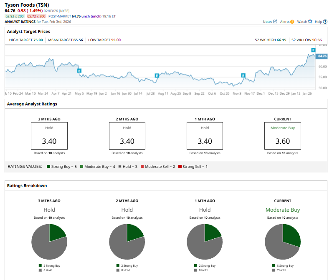
Task: Click the CURRENT pie chart
Action: (283, 242)
